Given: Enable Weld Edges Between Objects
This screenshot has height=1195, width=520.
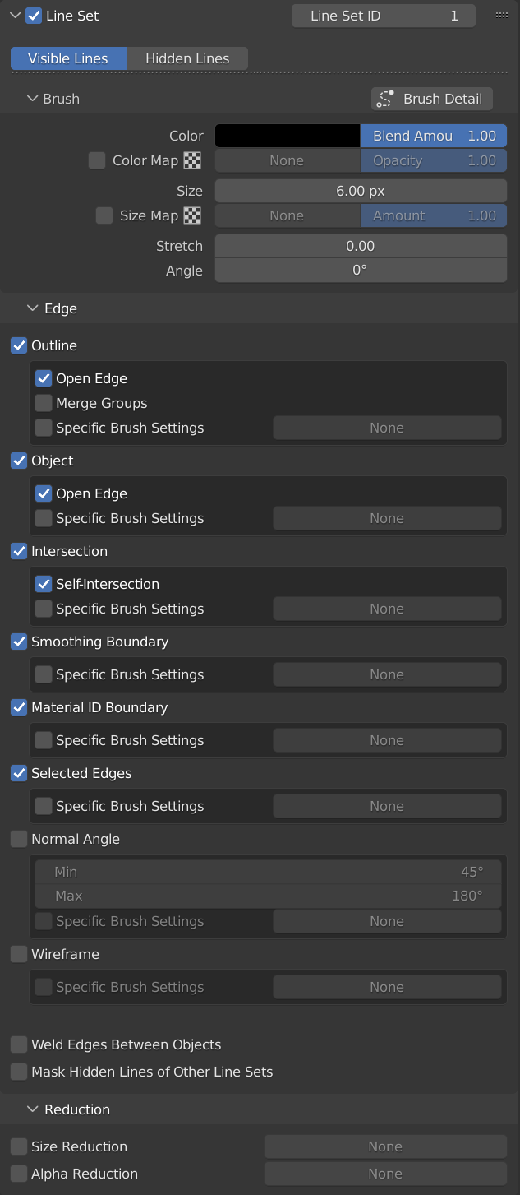Looking at the screenshot, I should pos(19,1044).
